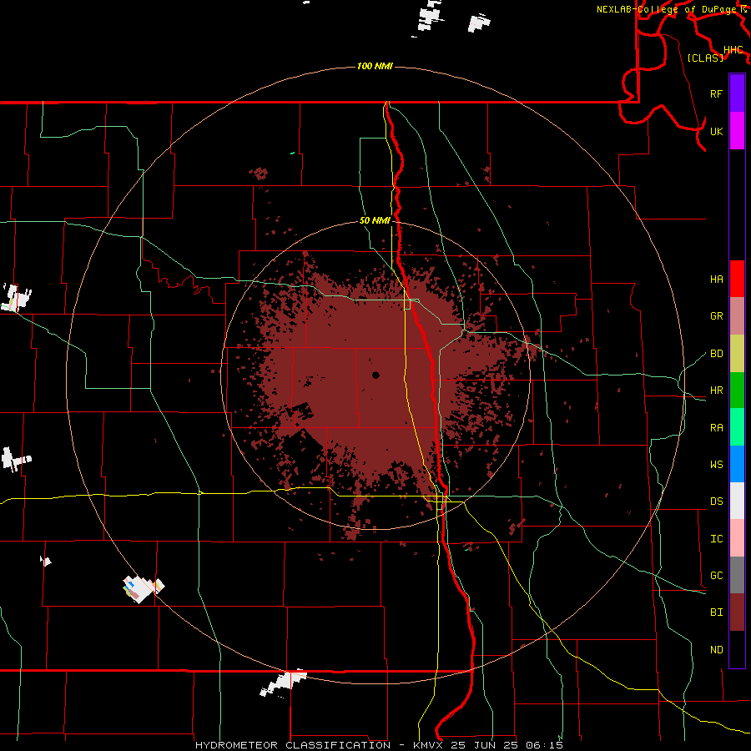Click the [CLAS] units label
751x751 pixels.
pos(705,58)
